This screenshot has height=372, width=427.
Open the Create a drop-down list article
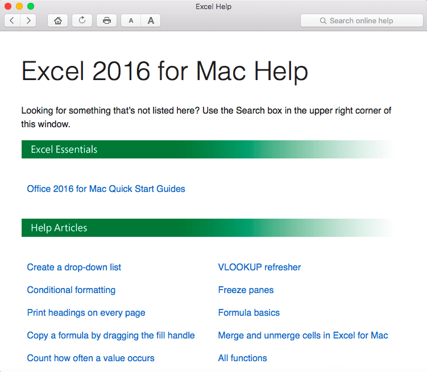point(74,267)
